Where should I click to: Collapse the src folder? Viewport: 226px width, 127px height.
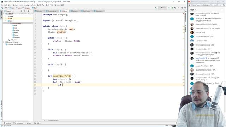[x=6, y=21]
